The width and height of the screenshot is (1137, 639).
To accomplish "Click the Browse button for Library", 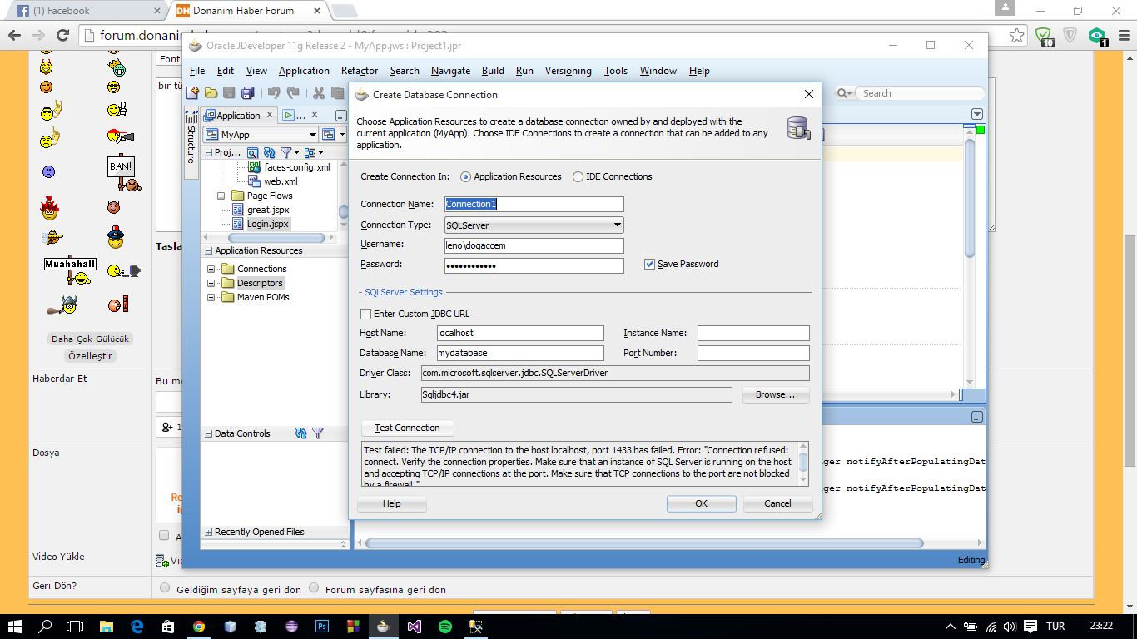I will 776,394.
